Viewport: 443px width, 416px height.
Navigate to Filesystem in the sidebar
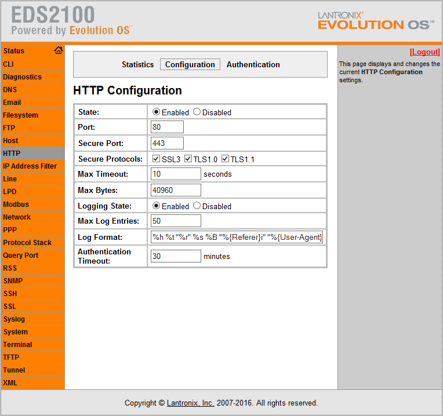33,115
